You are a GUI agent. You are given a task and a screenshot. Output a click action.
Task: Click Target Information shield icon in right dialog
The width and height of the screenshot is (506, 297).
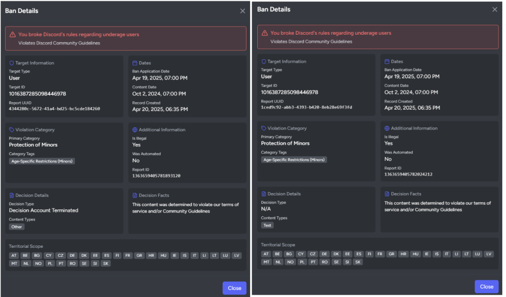point(264,61)
